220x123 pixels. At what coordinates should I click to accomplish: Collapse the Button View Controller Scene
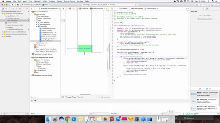[31, 57]
